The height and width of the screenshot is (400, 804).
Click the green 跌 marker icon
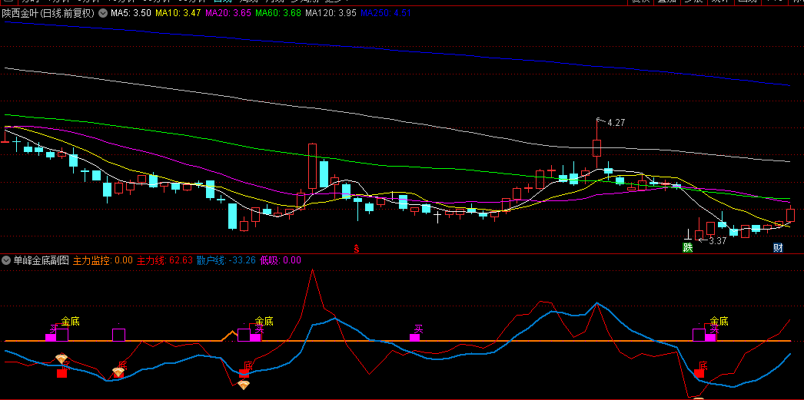687,248
